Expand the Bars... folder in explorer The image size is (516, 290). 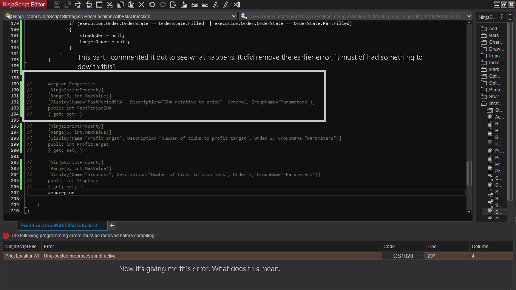(x=492, y=35)
